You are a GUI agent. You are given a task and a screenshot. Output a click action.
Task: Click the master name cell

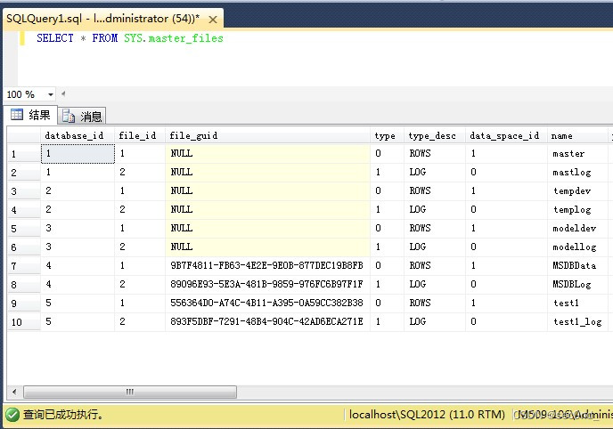click(578, 154)
